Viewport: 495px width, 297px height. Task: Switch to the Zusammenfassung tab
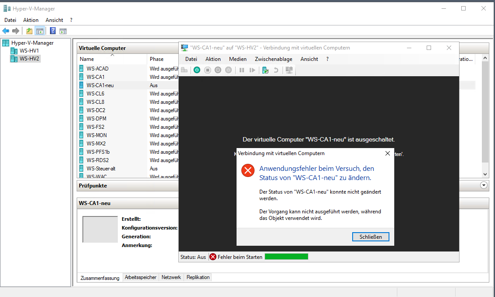(100, 278)
